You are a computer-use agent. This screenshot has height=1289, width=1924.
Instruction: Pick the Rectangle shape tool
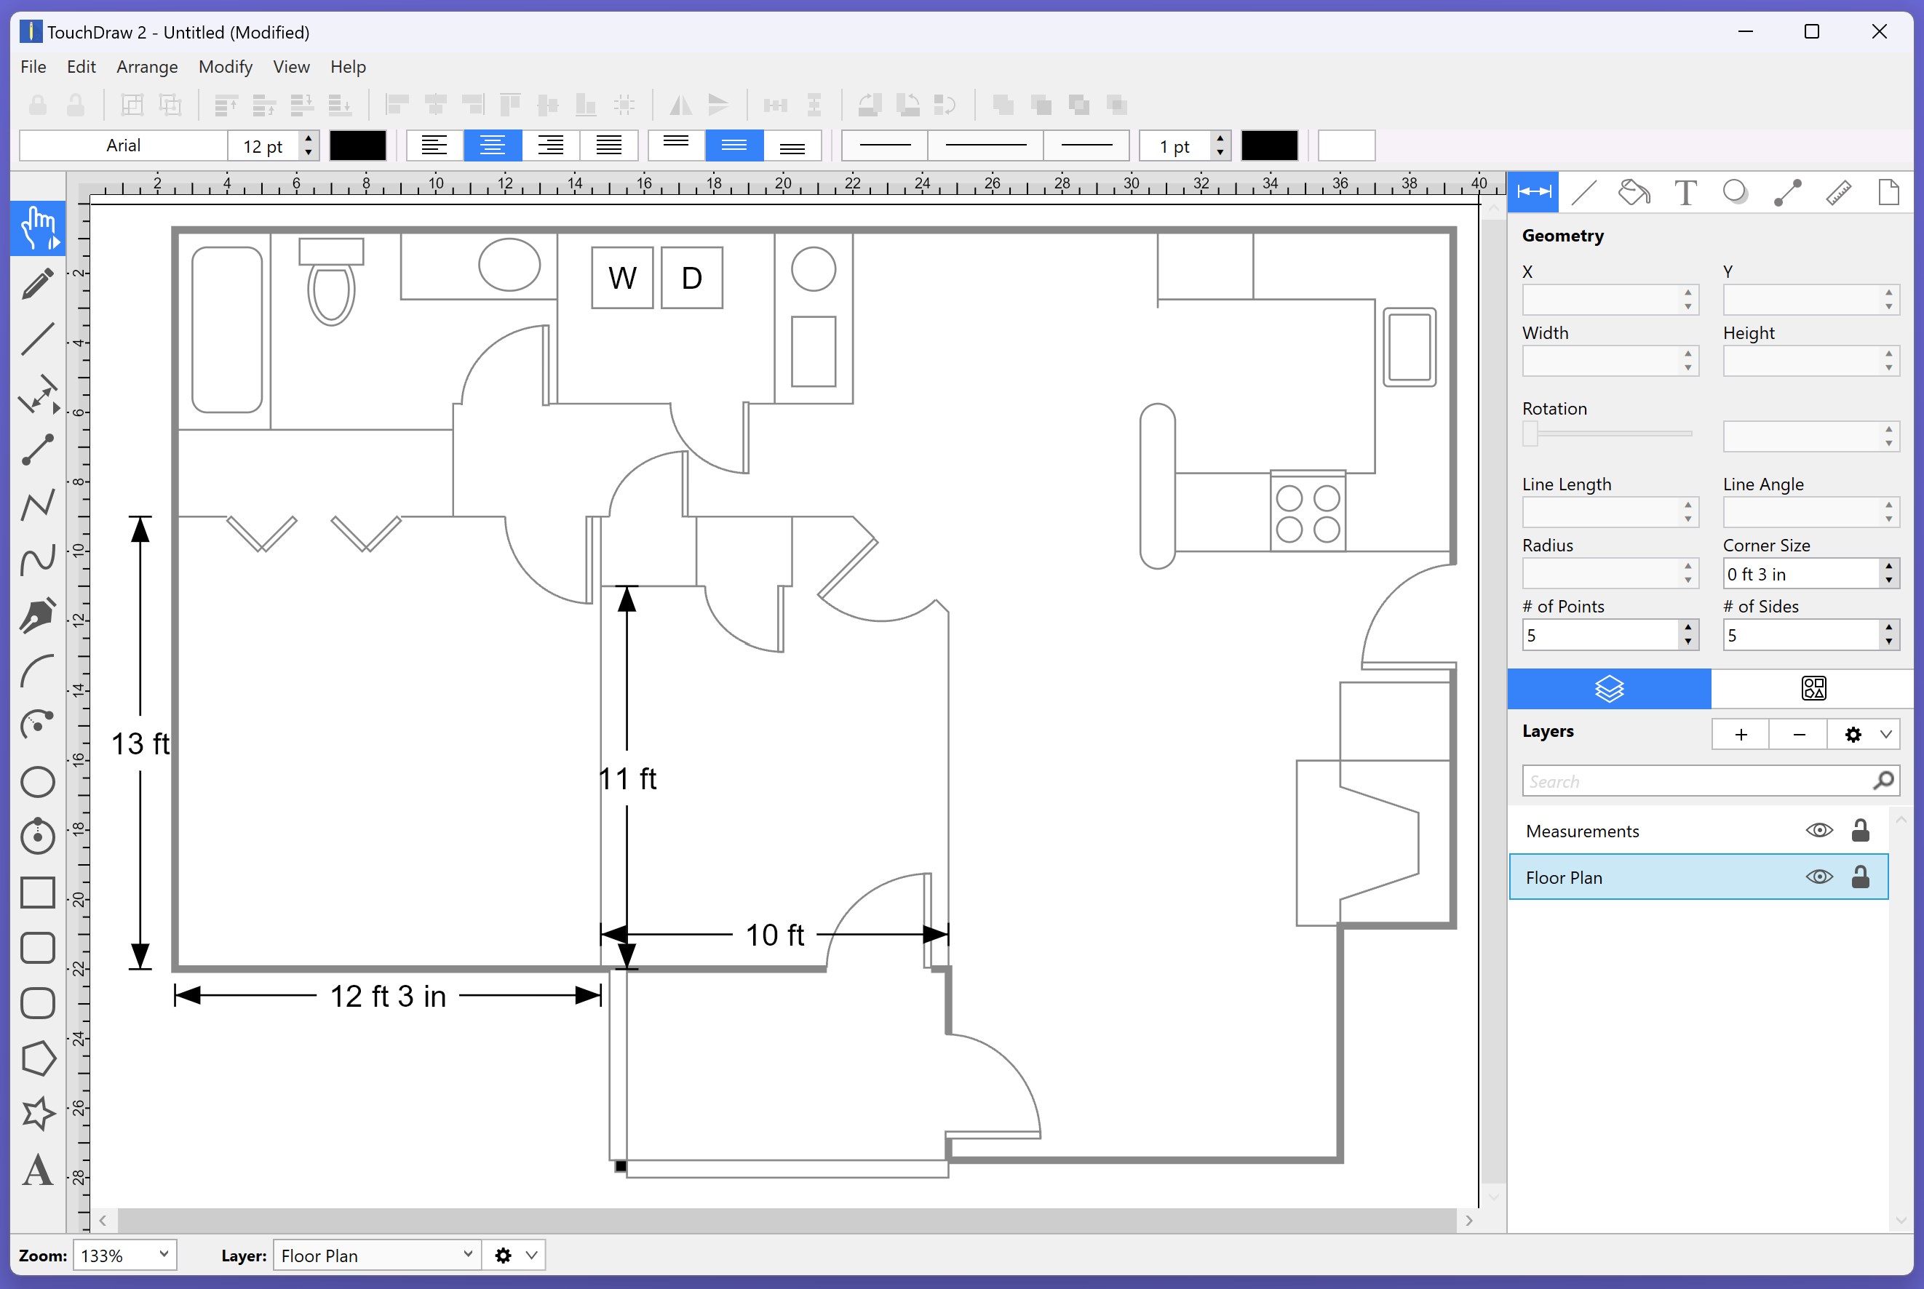pyautogui.click(x=37, y=892)
